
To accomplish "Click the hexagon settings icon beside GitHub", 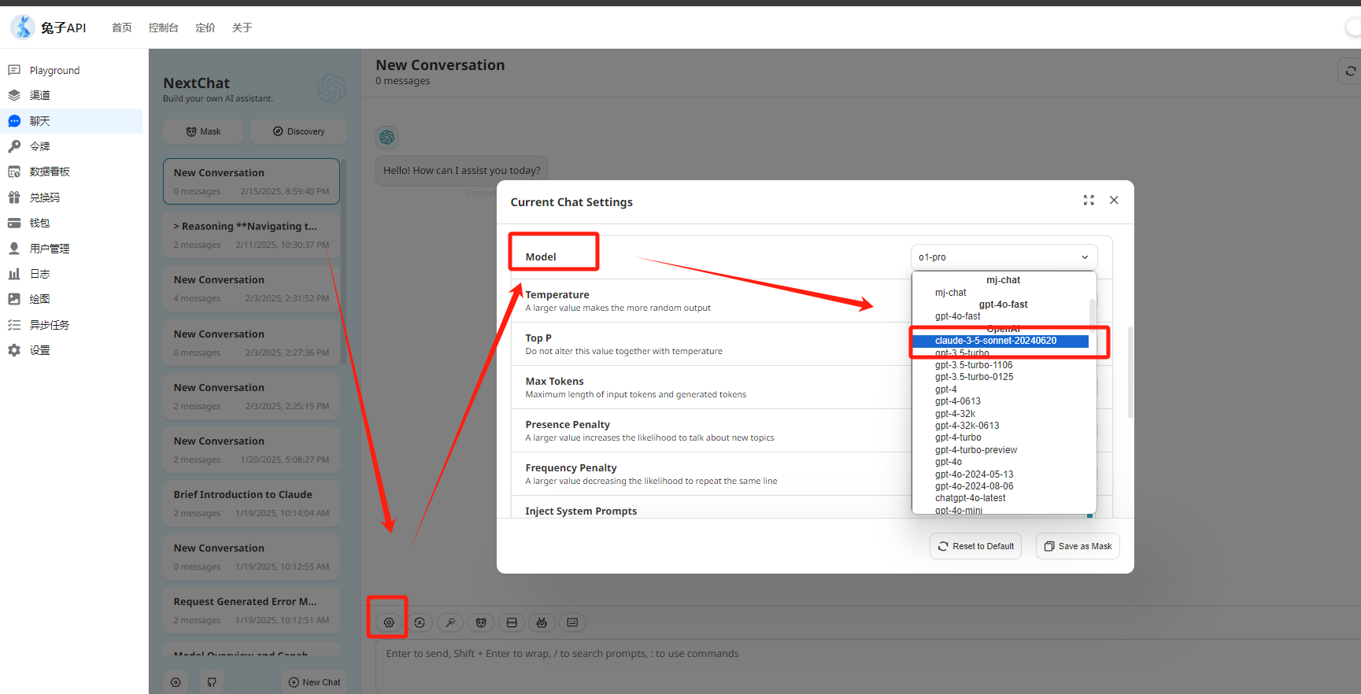I will [176, 682].
